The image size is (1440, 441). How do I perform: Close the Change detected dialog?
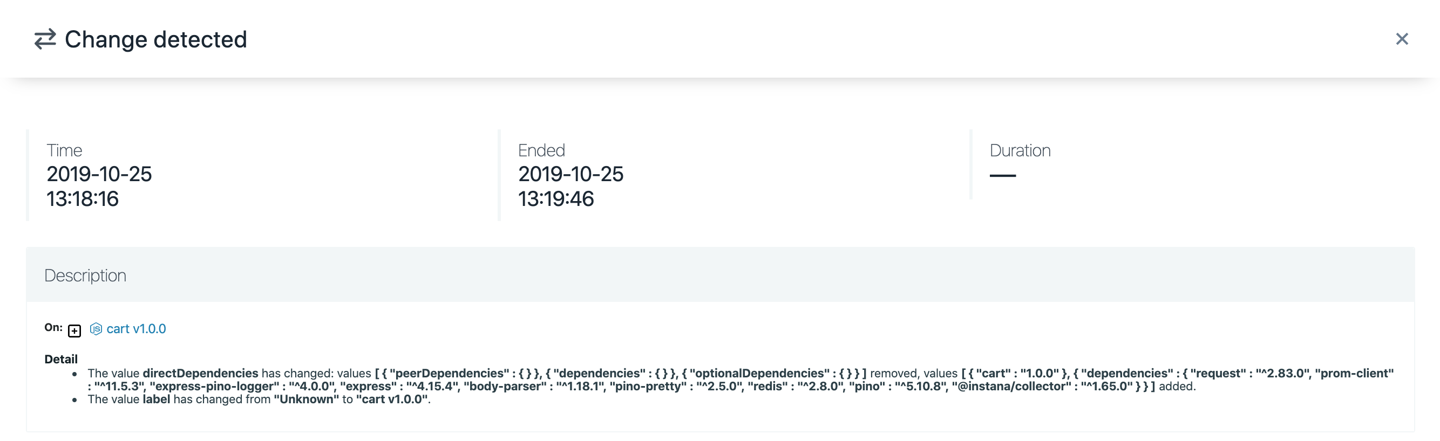click(x=1402, y=39)
